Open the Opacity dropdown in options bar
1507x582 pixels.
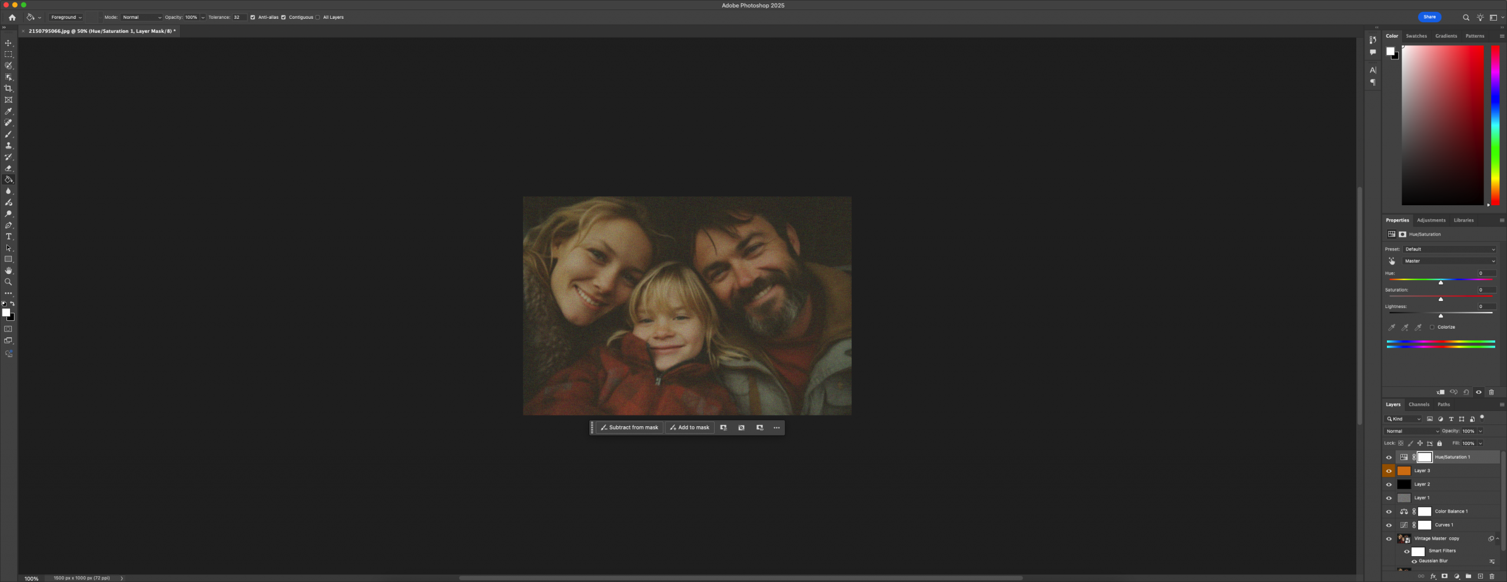click(x=203, y=18)
